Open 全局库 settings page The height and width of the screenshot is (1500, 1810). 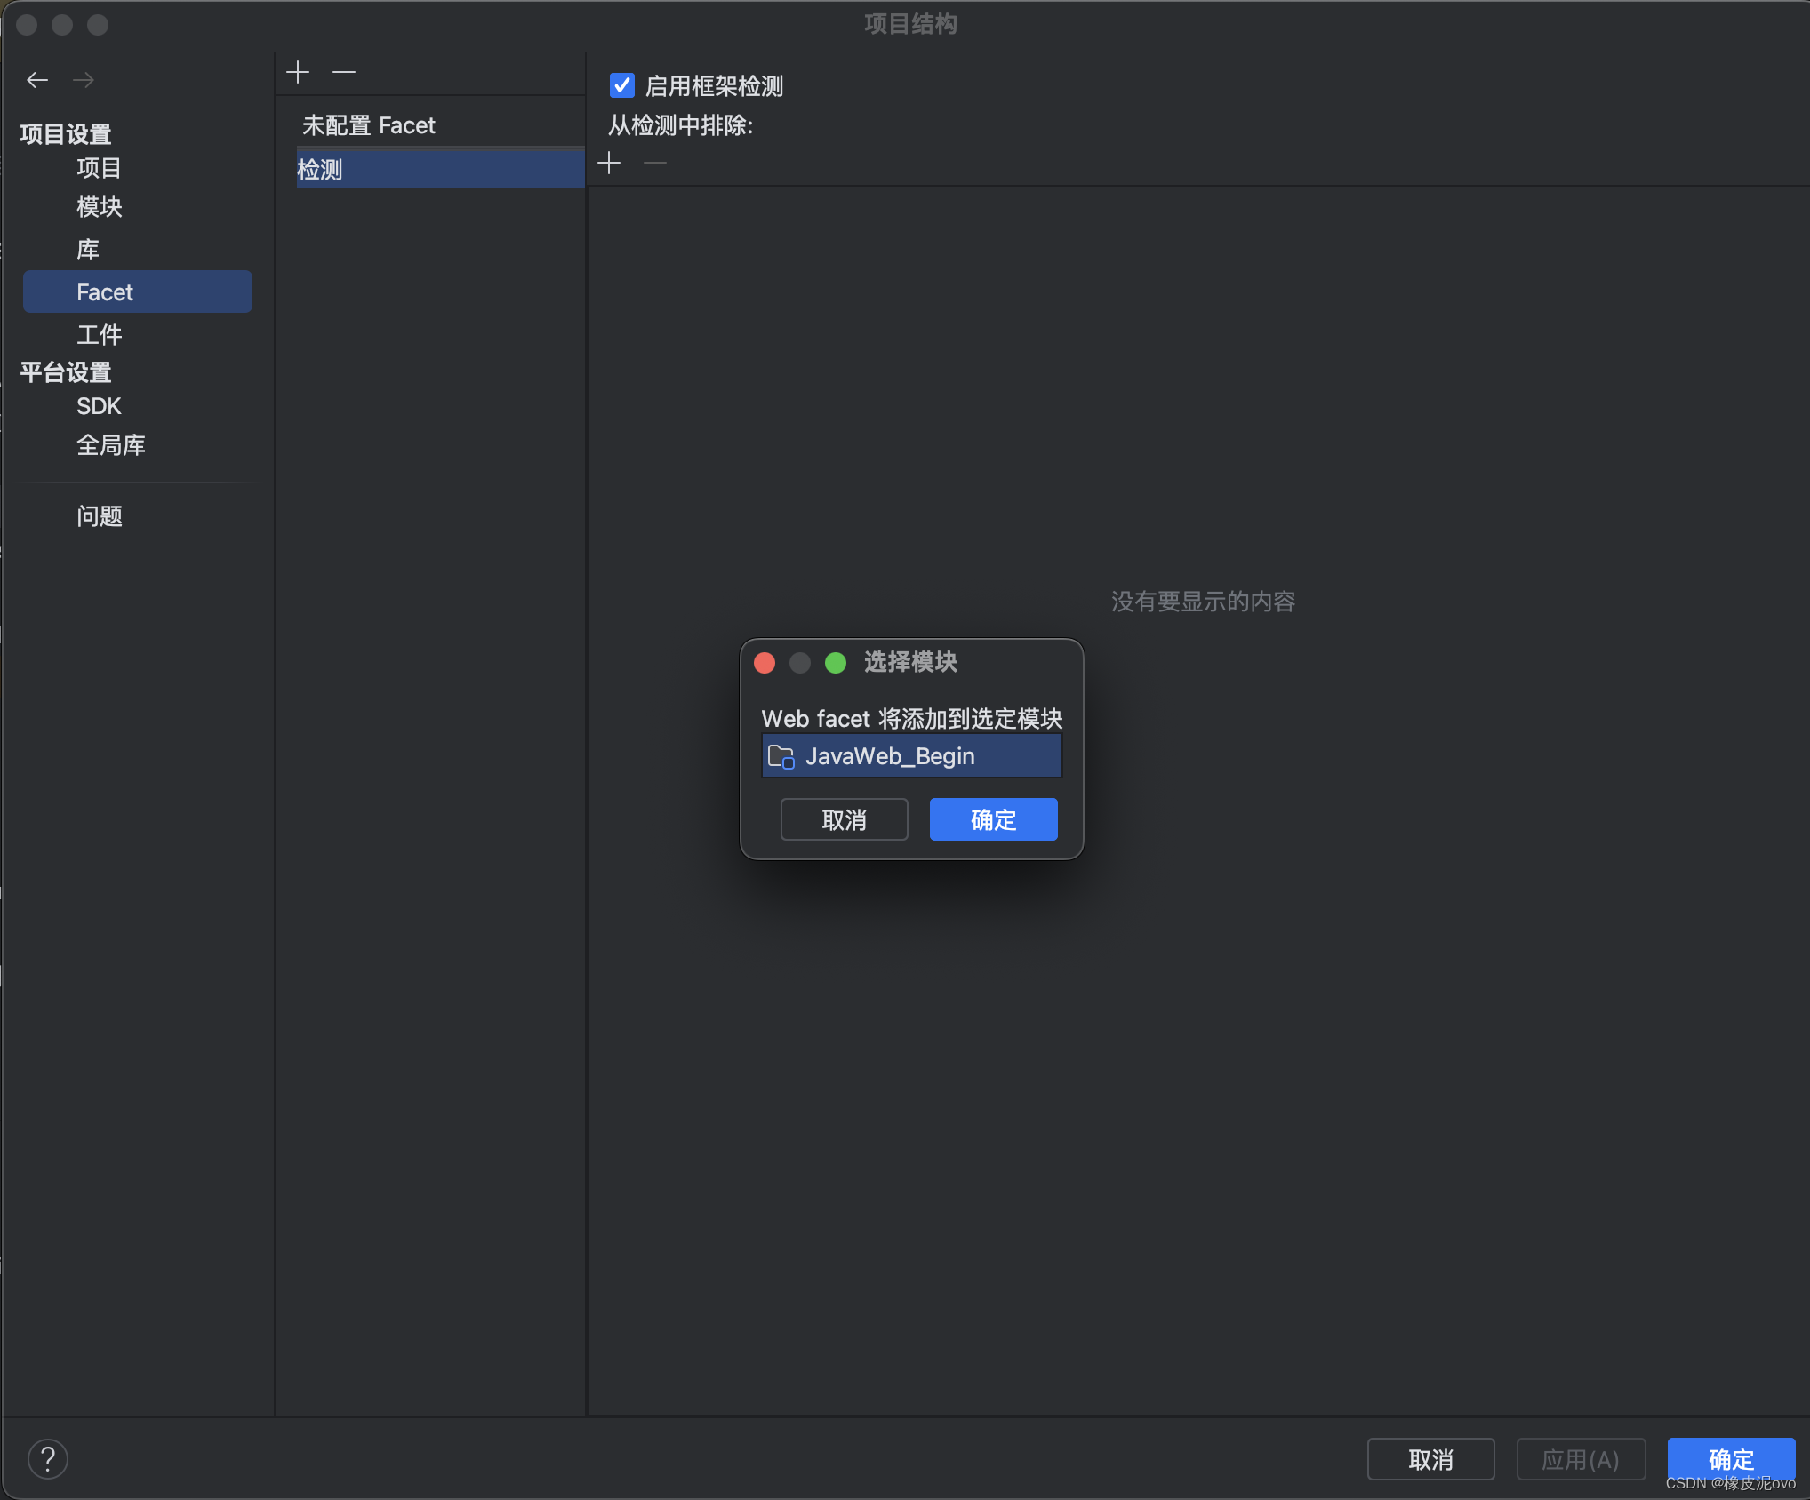110,445
